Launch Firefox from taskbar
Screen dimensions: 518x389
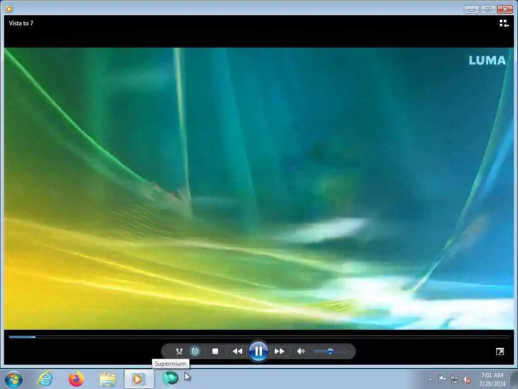point(76,379)
